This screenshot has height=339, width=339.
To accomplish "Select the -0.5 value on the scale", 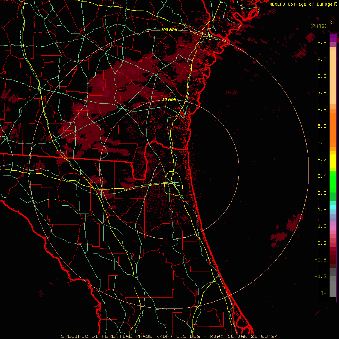I will 321,260.
